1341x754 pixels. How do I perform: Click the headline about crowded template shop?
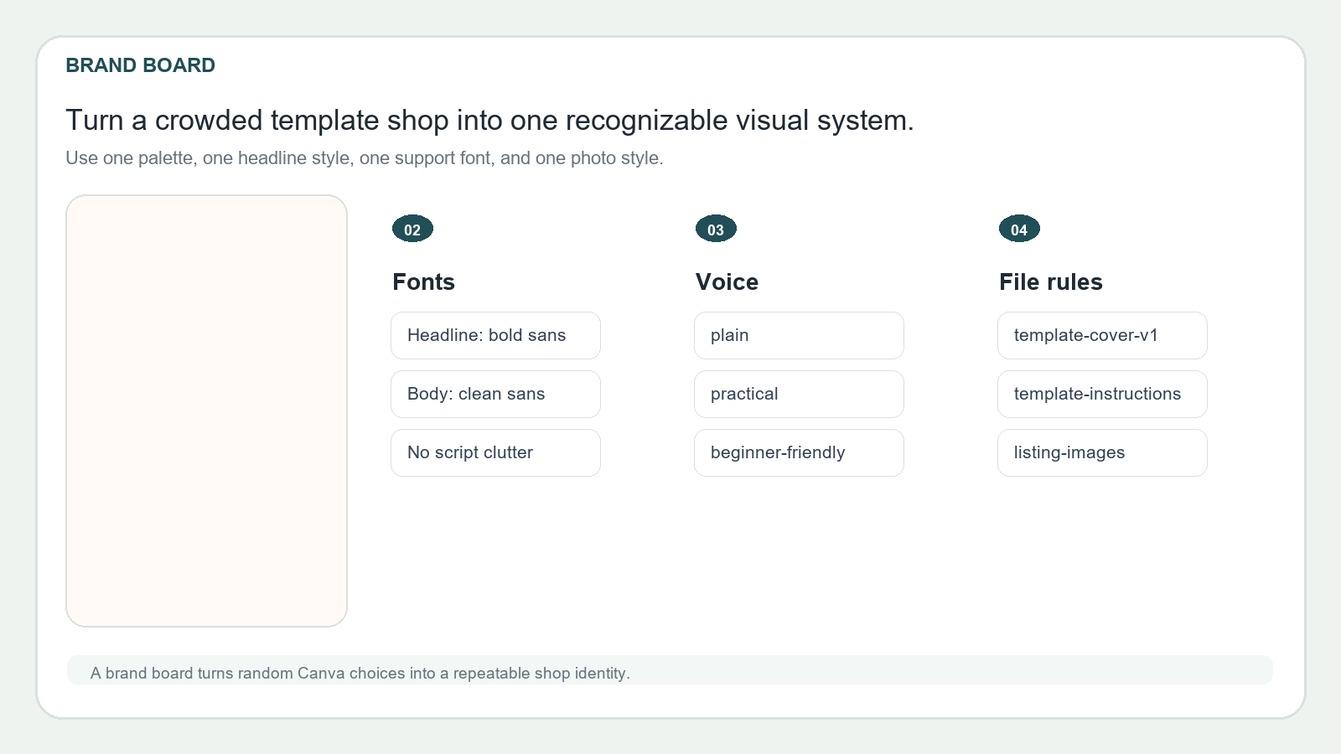pos(489,121)
